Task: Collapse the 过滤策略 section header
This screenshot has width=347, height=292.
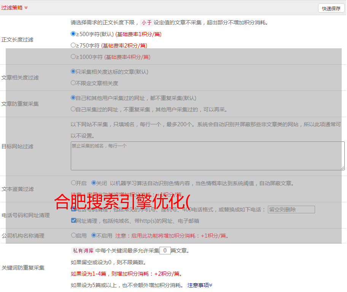Action: click(14, 8)
